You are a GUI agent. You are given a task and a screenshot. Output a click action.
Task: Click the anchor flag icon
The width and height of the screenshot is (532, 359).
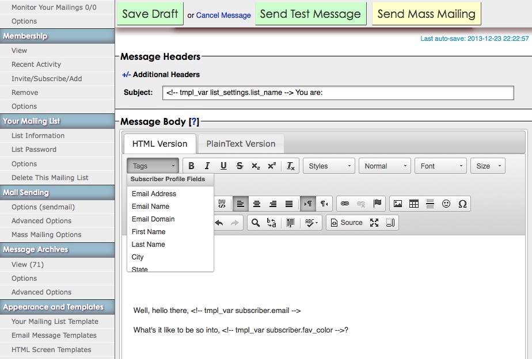377,204
